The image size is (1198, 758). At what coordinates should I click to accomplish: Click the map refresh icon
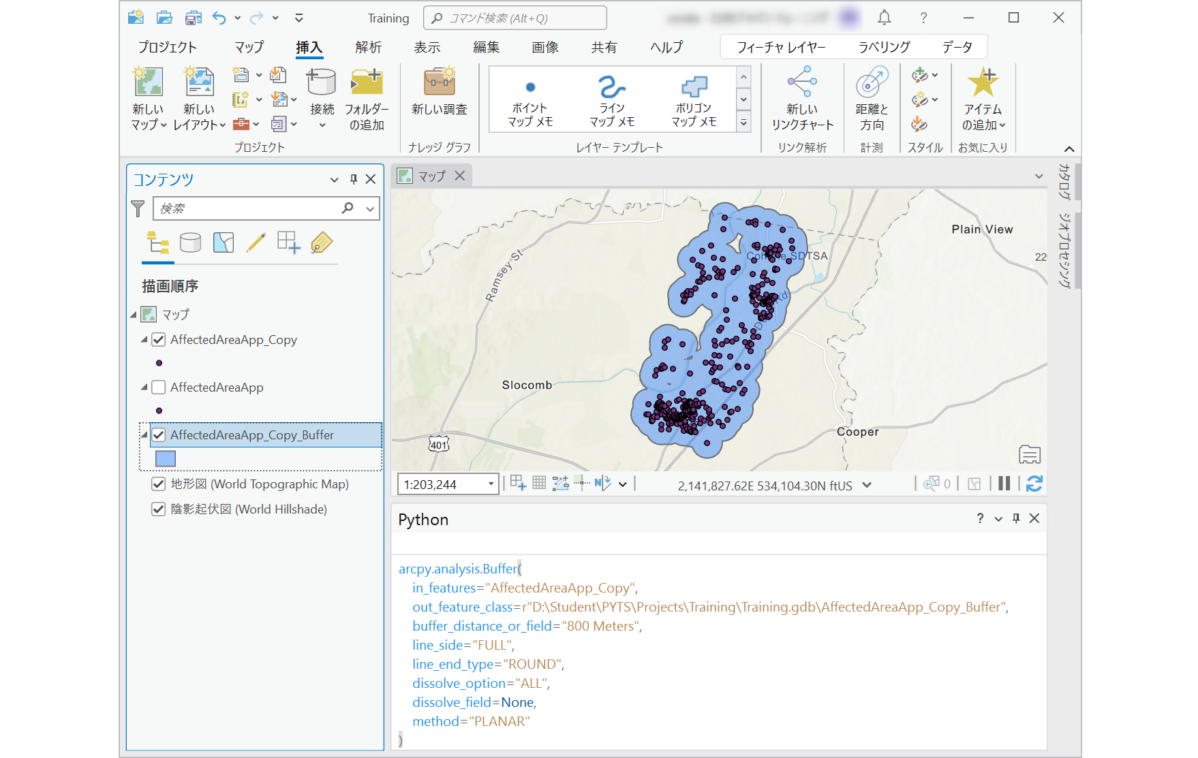[x=1034, y=484]
